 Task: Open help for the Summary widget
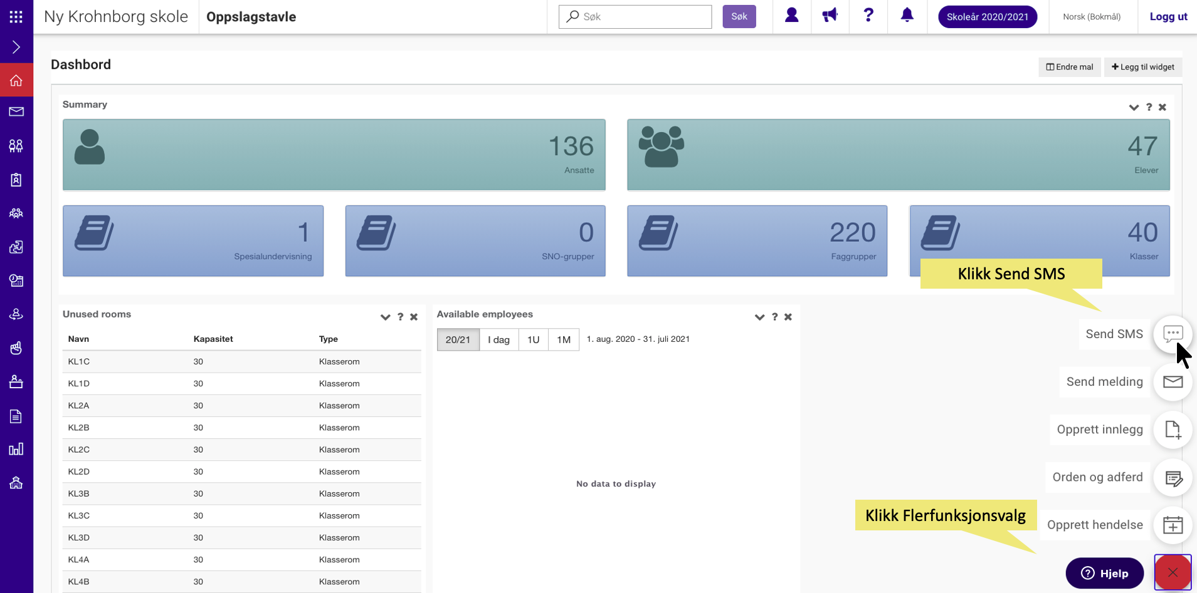pyautogui.click(x=1149, y=107)
